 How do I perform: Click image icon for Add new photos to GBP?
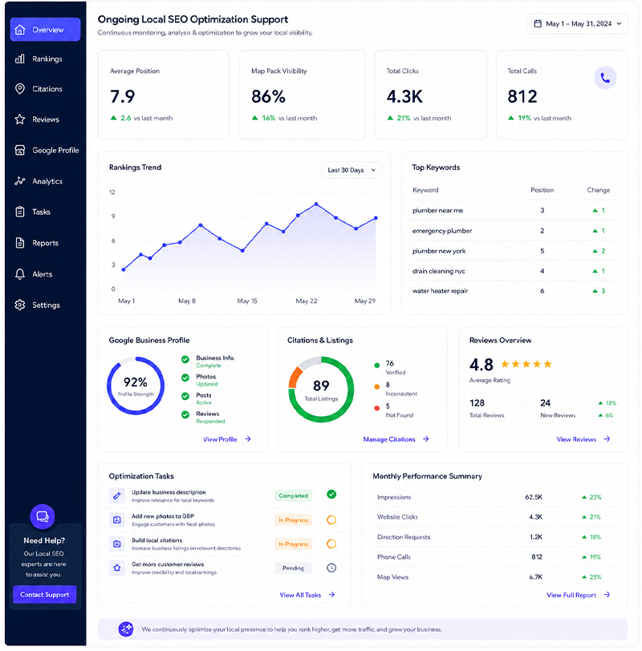click(117, 520)
